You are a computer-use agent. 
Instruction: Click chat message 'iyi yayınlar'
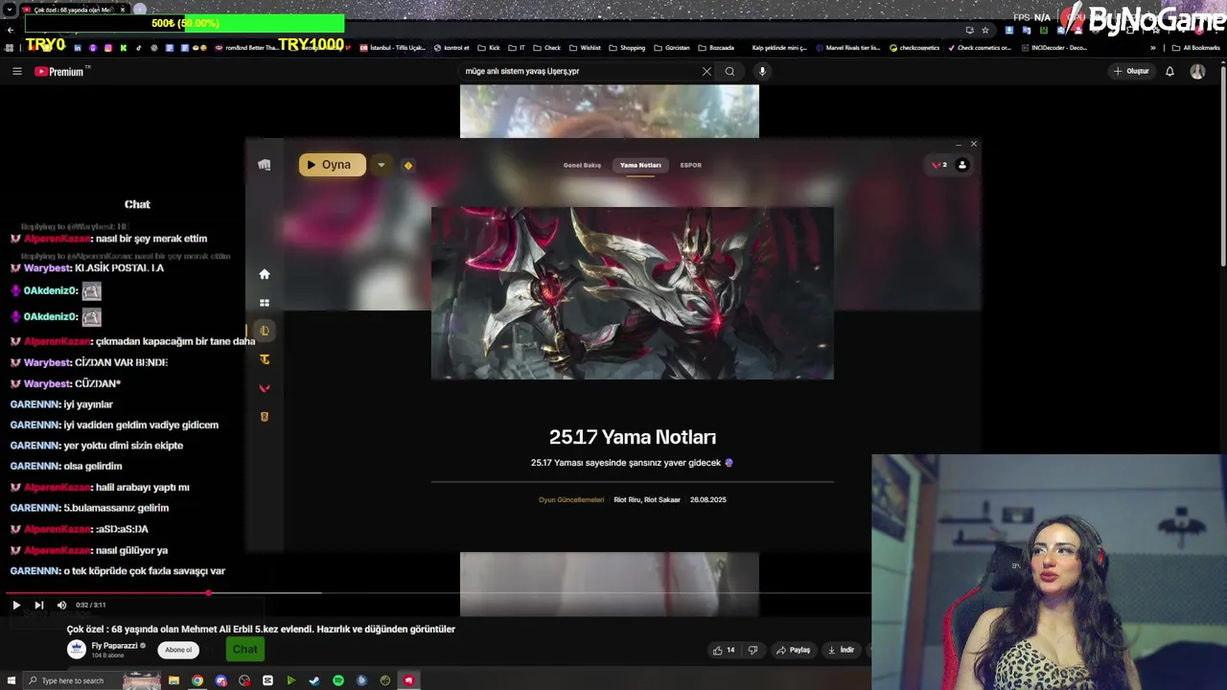coord(88,404)
